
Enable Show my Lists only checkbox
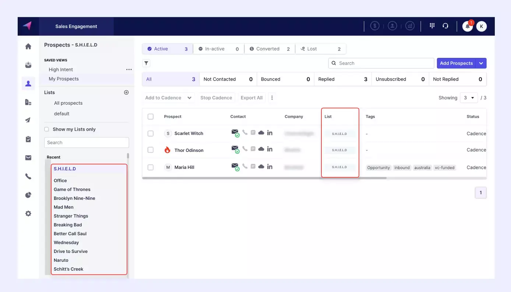(46, 129)
